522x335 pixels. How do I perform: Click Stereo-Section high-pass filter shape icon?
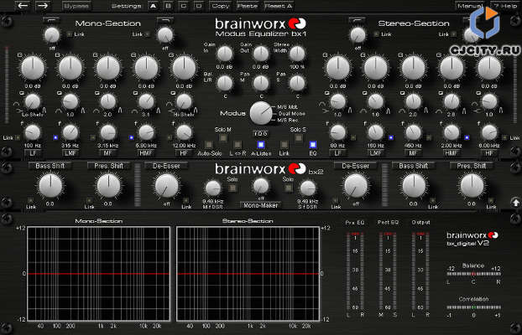[357, 20]
